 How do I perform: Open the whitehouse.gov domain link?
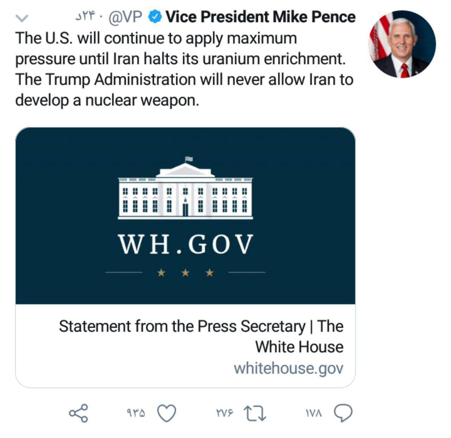(x=288, y=368)
